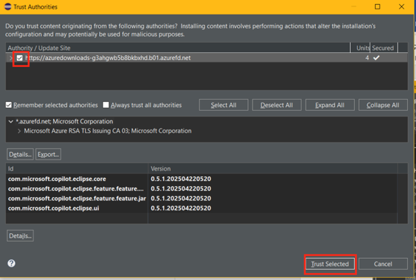Expand Microsoft Azure RSA TLS Issuing CA 03
The width and height of the screenshot is (416, 280).
pyautogui.click(x=19, y=131)
